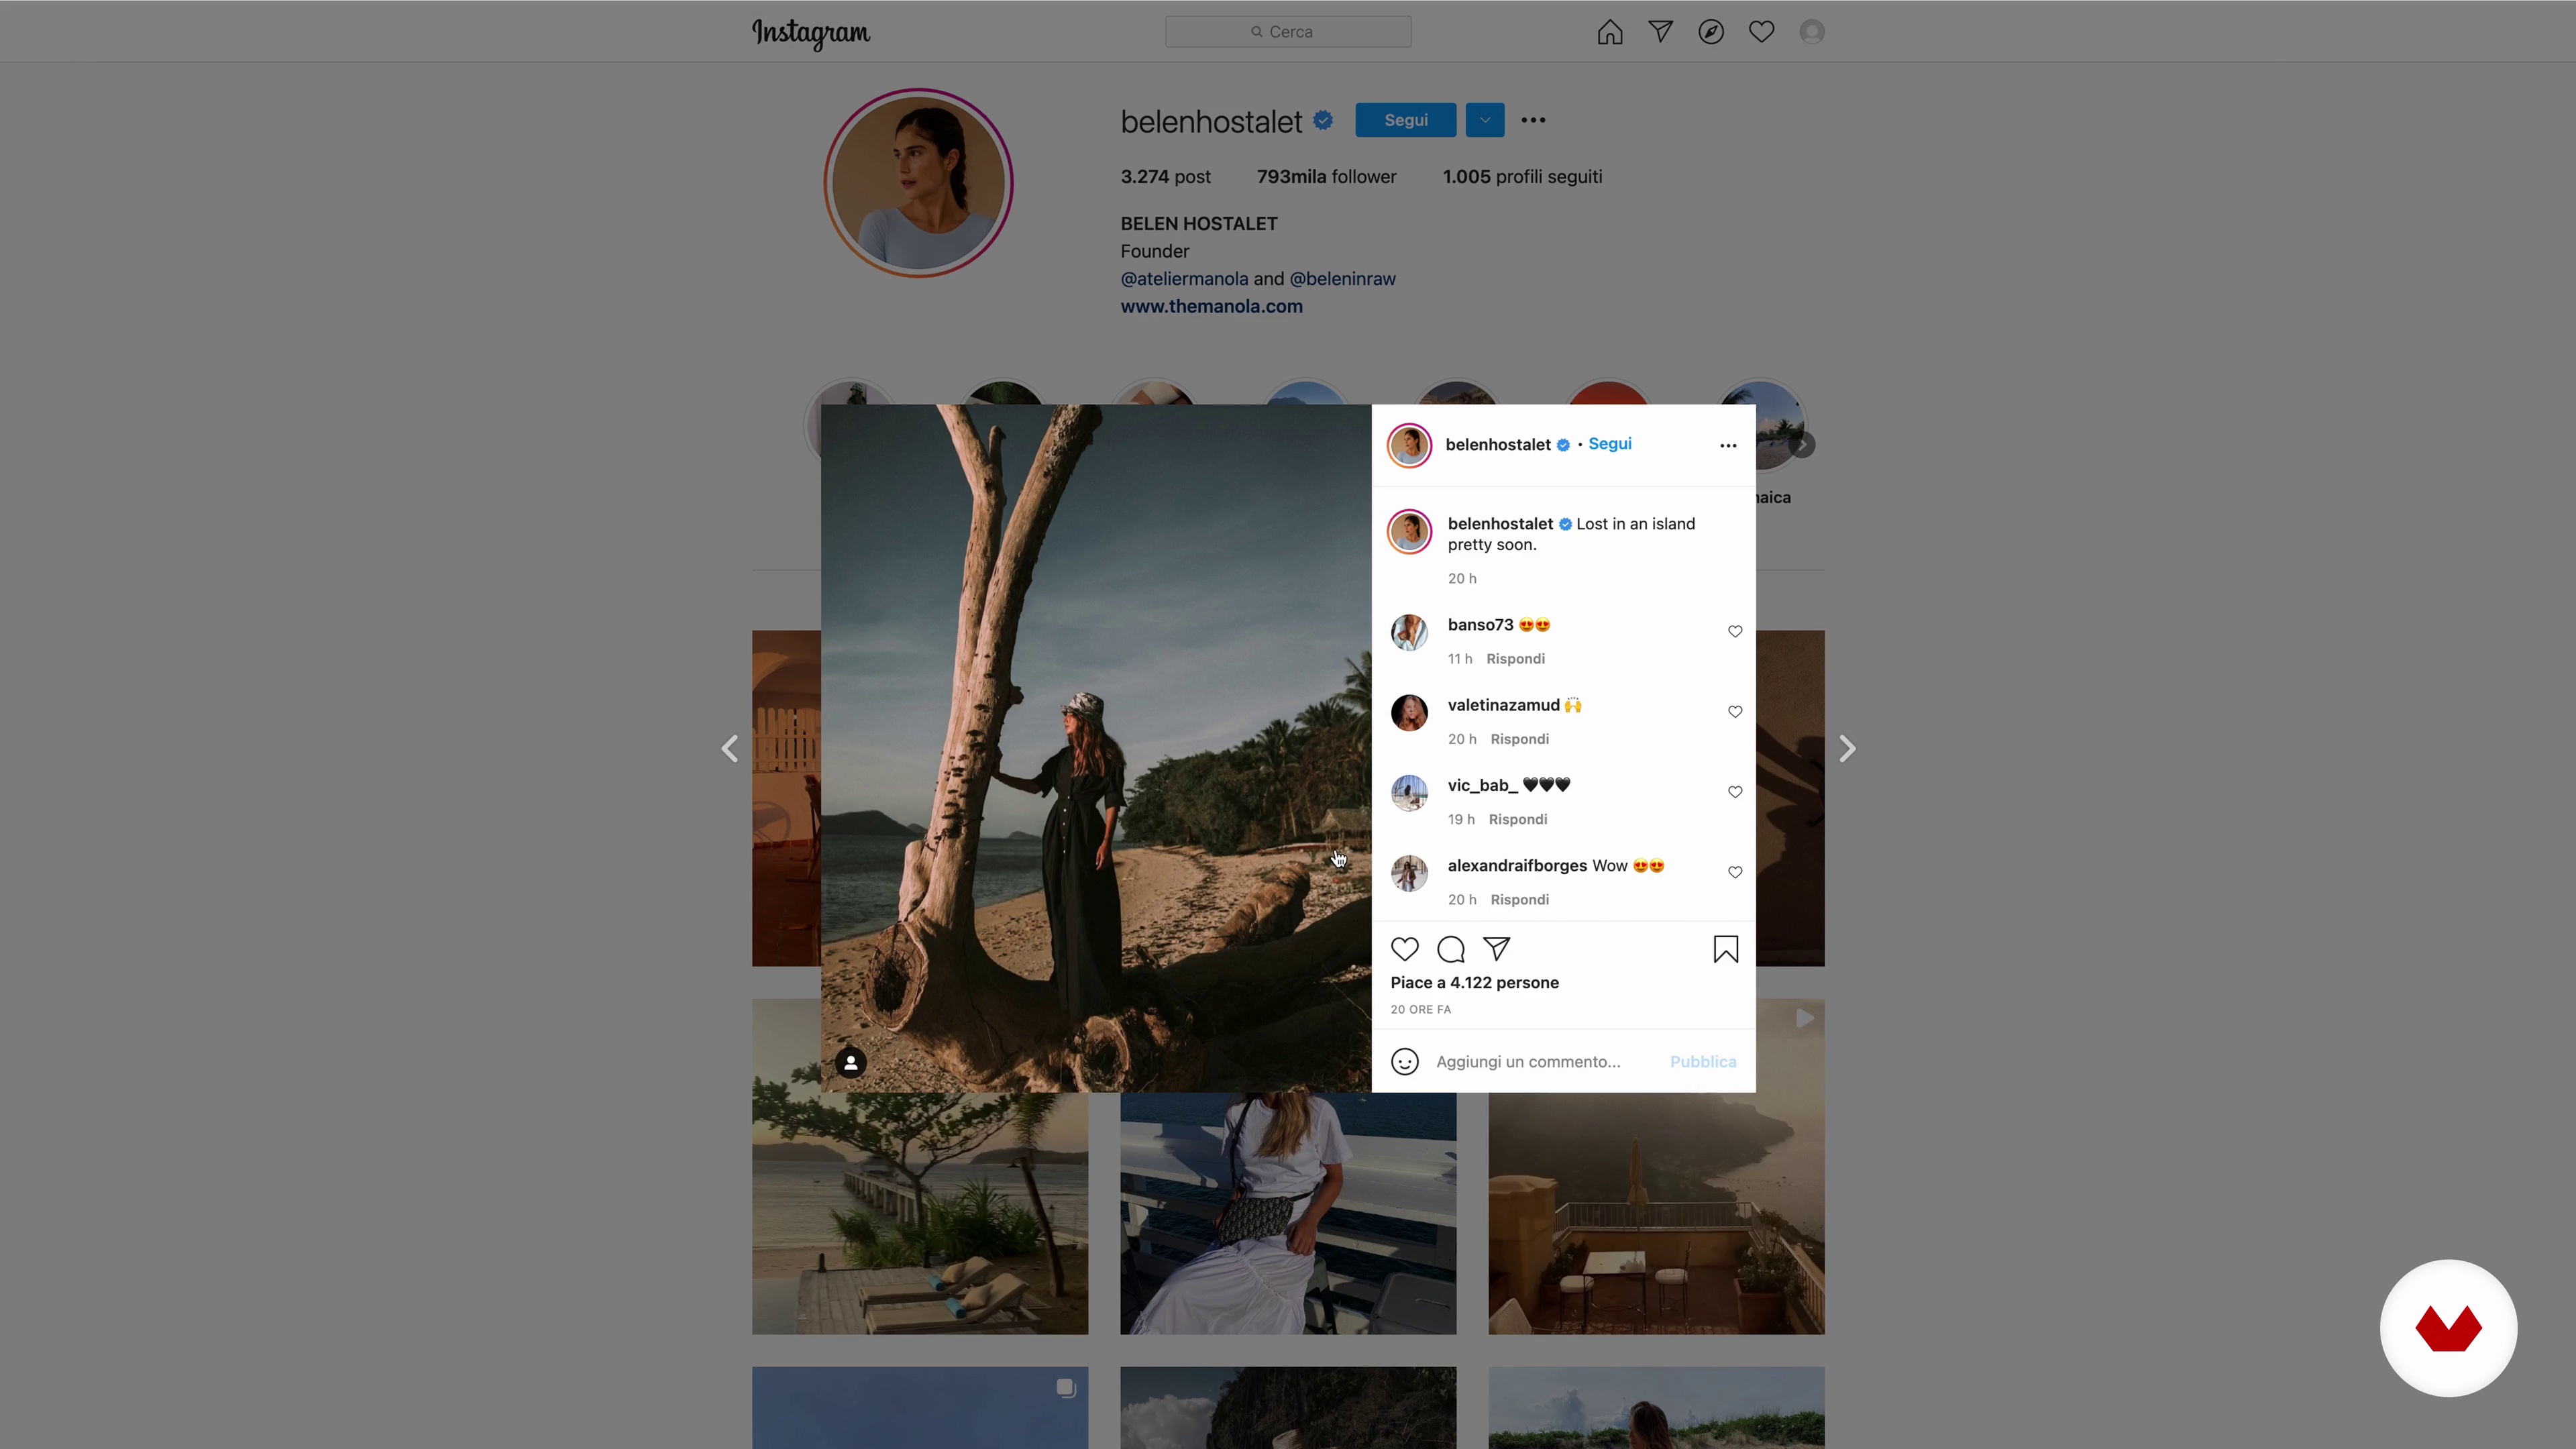Open the @ateliermanola link
The height and width of the screenshot is (1449, 2576).
[1184, 279]
